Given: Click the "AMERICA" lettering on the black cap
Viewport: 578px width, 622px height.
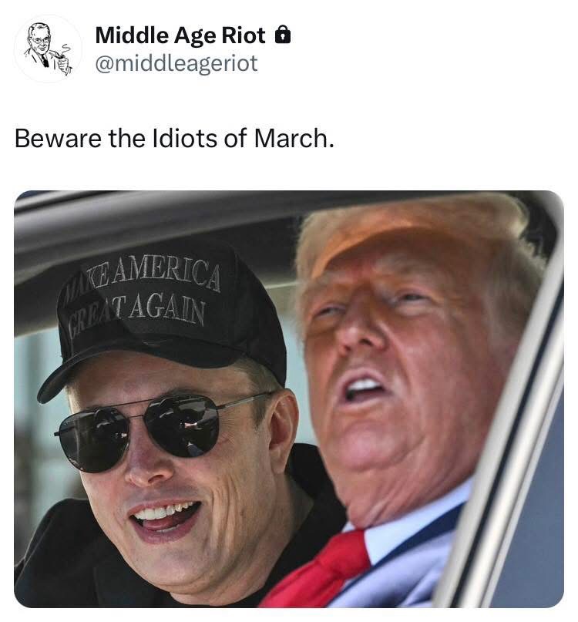Looking at the screenshot, I should click(x=166, y=273).
